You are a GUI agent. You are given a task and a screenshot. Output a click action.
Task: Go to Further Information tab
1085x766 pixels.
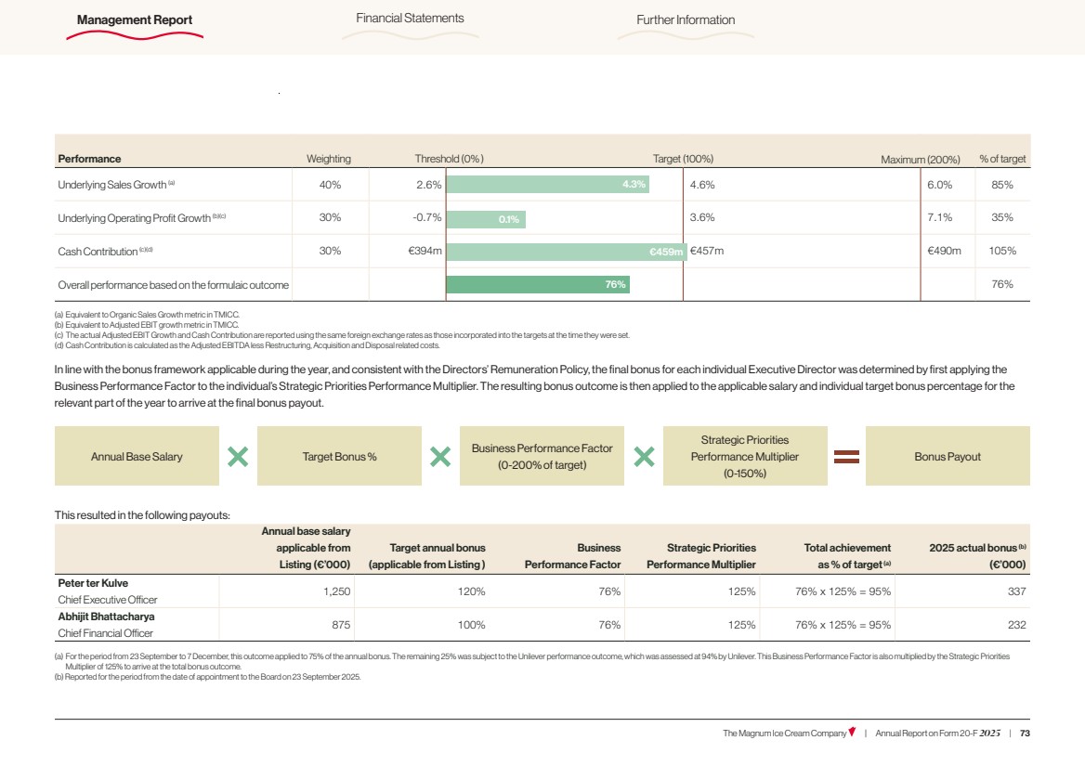pos(685,20)
